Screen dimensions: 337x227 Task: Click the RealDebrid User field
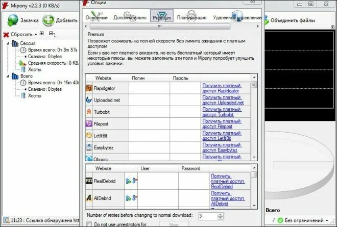coord(158,181)
